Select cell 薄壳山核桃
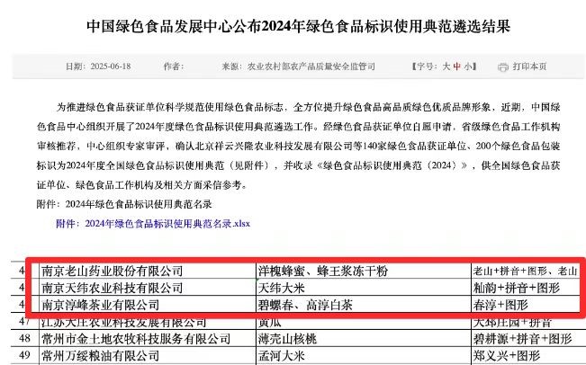The height and width of the screenshot is (365, 586). coord(364,339)
